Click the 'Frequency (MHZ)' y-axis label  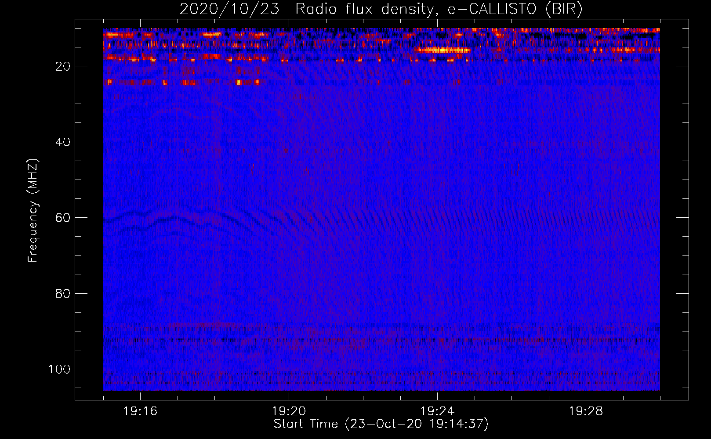pyautogui.click(x=33, y=211)
